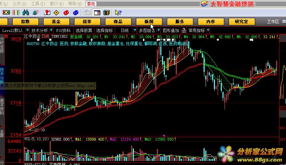Open the 基金 section button
This screenshot has width=286, height=165.
(56, 22)
